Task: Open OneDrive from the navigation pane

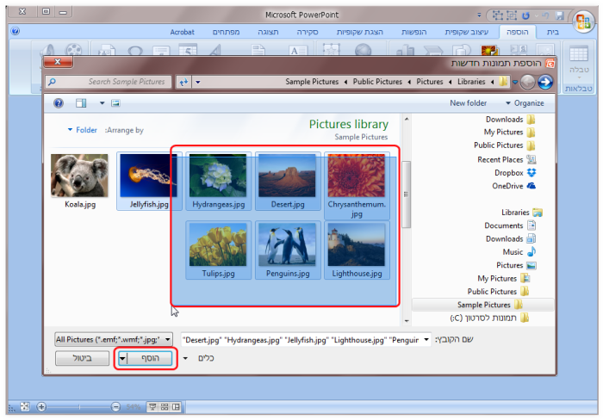Action: (x=531, y=185)
